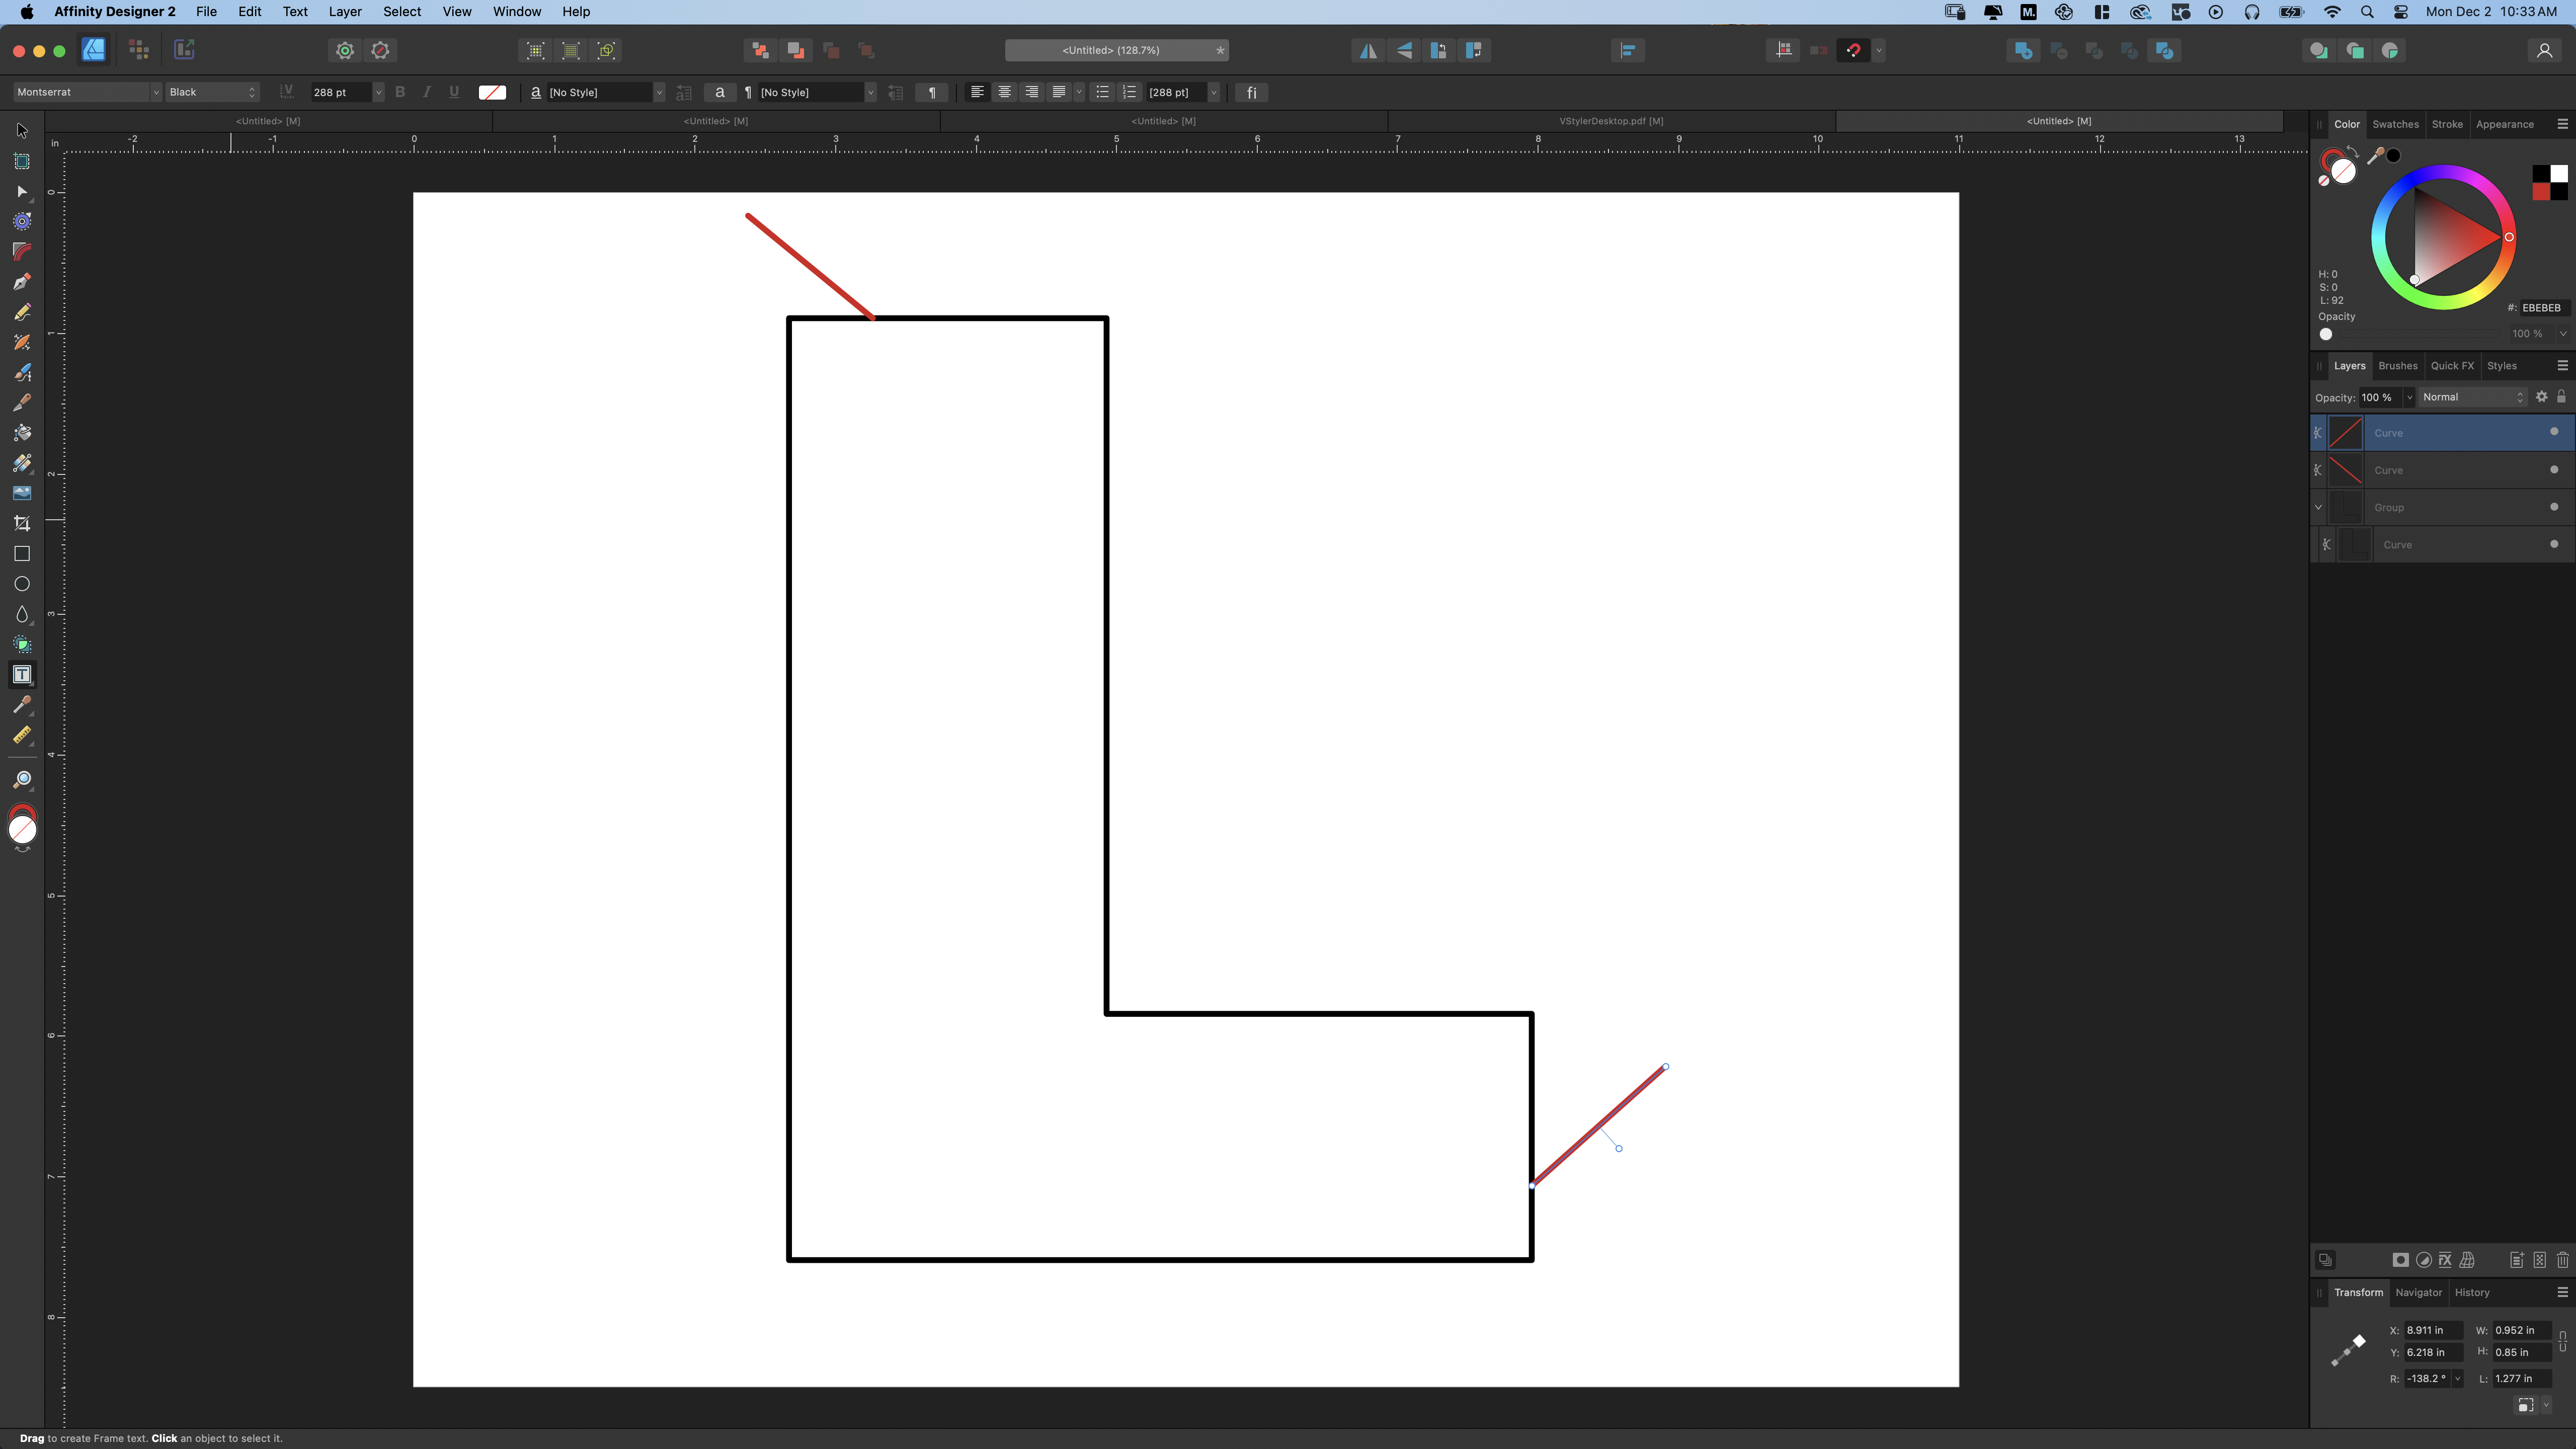The image size is (2576, 1449).
Task: Click Flip Vertical toolbar icon
Action: [x=1404, y=50]
